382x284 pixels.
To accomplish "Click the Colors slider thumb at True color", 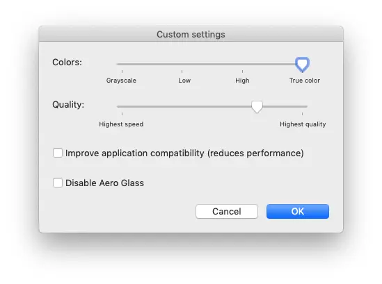I will pos(302,65).
